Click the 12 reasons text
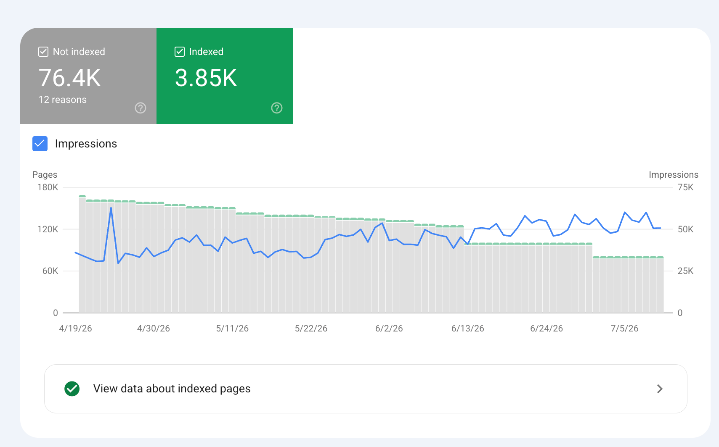Viewport: 719px width, 447px height. click(x=63, y=100)
